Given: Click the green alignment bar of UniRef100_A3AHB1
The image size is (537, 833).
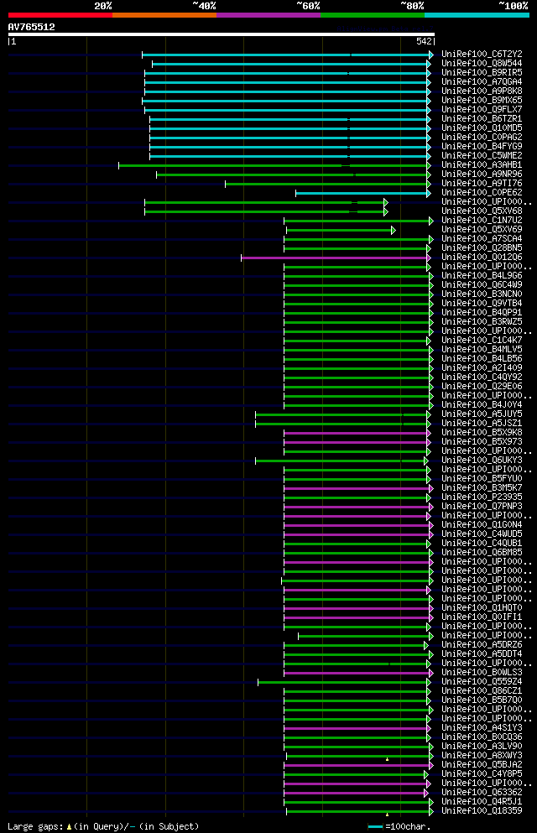Looking at the screenshot, I should (274, 166).
